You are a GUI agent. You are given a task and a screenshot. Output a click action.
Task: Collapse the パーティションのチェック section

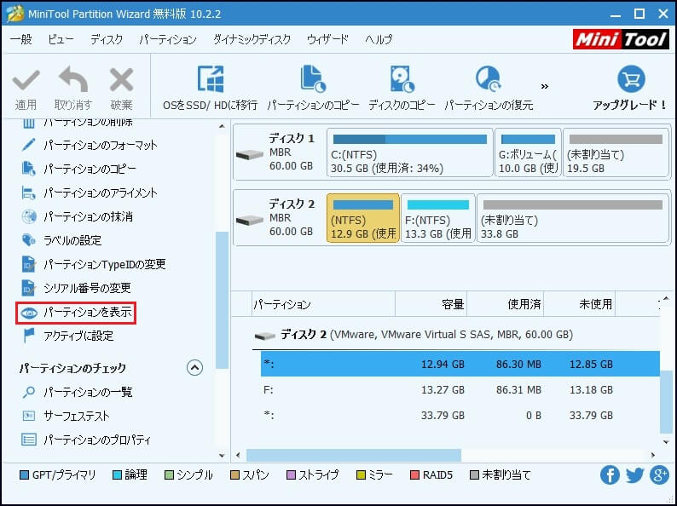194,367
